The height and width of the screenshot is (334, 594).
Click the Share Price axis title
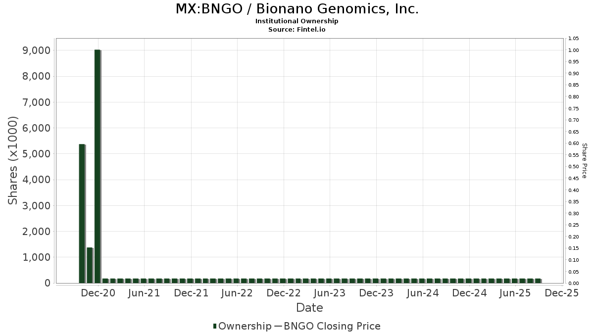584,160
